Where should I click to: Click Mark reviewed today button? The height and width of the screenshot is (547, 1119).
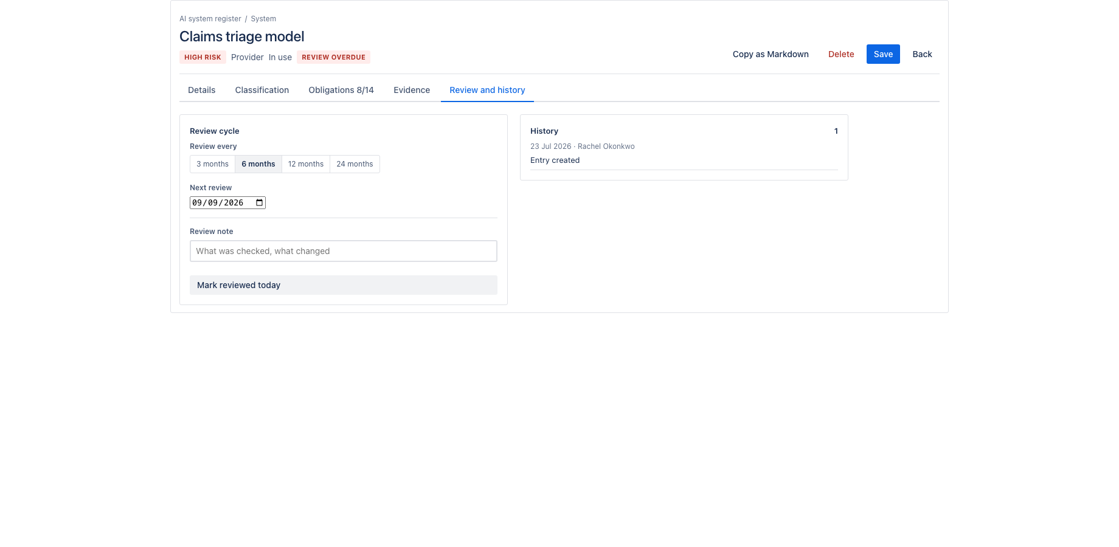pyautogui.click(x=344, y=285)
